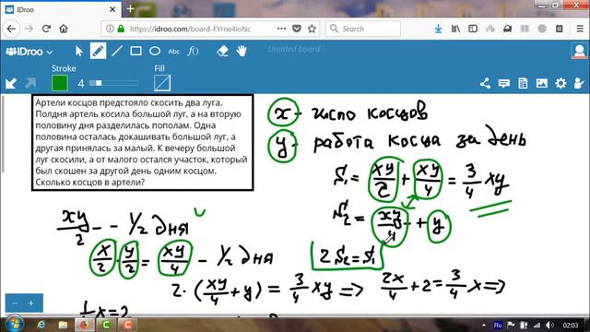The height and width of the screenshot is (332, 590).
Task: Open Internet Explorer from the taskbar
Action: tap(41, 325)
